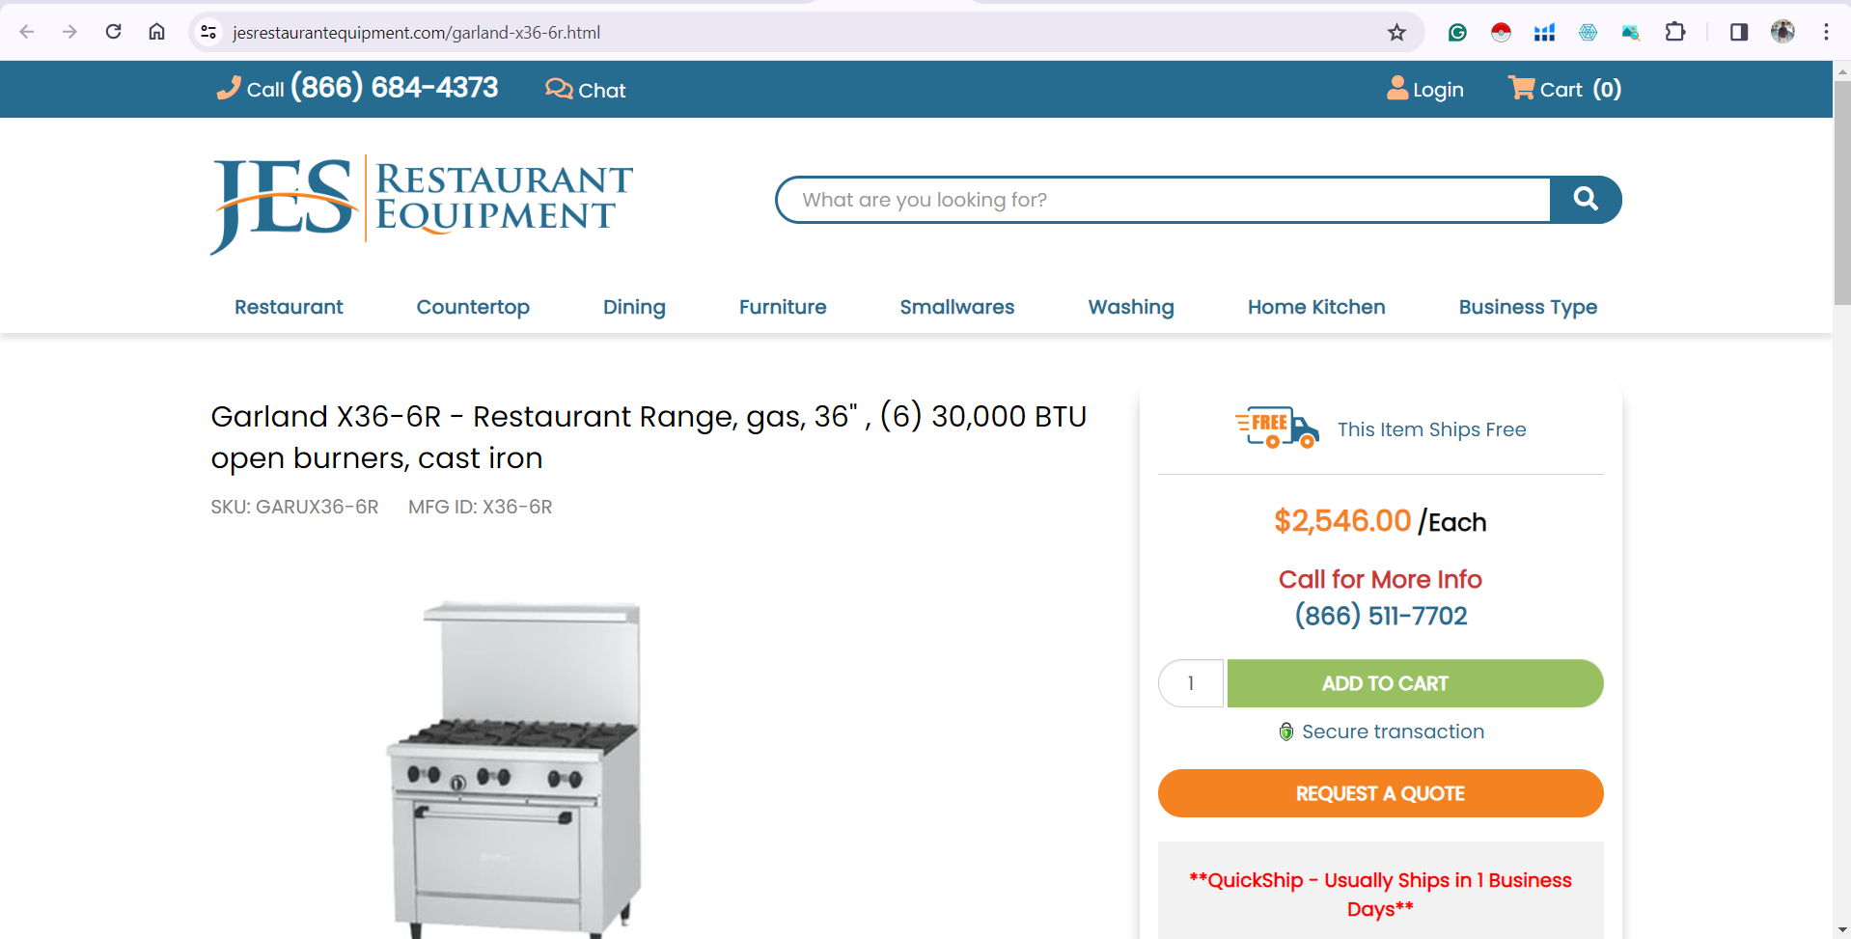The width and height of the screenshot is (1851, 939).
Task: Go to browser home icon
Action: point(156,32)
